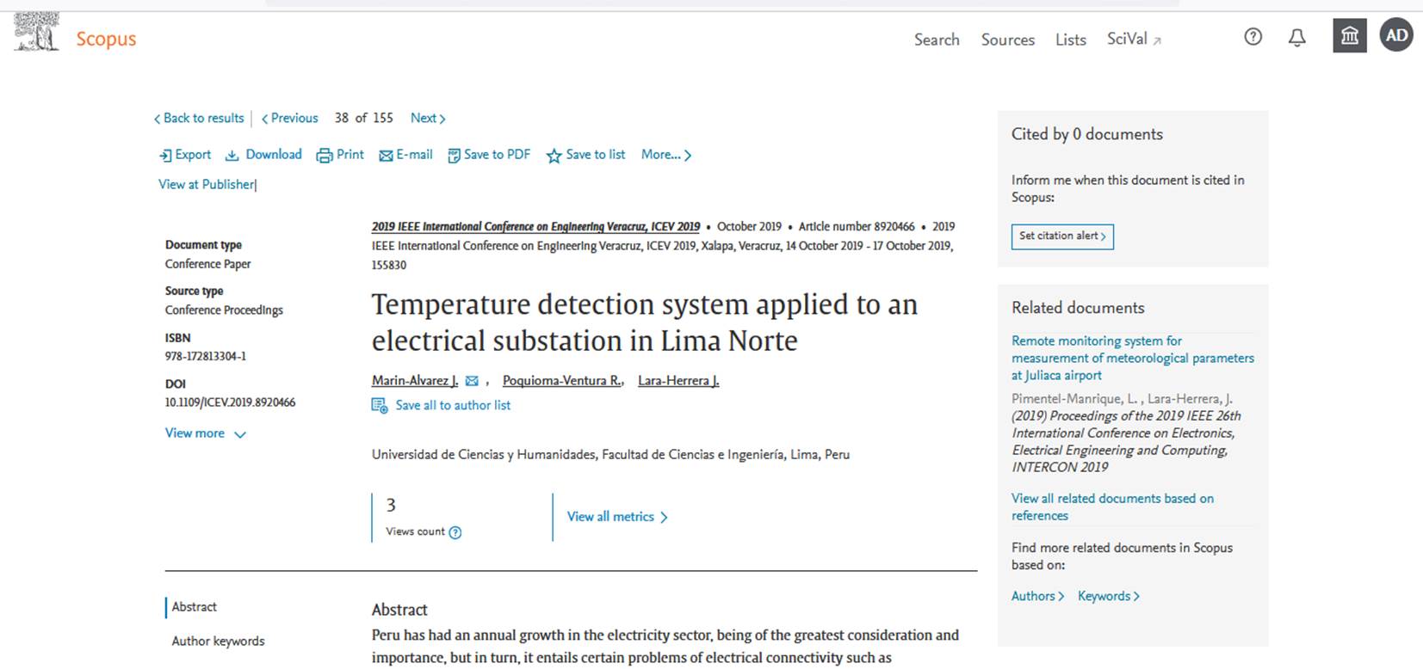This screenshot has width=1423, height=669.
Task: Click the Download icon
Action: (x=232, y=156)
